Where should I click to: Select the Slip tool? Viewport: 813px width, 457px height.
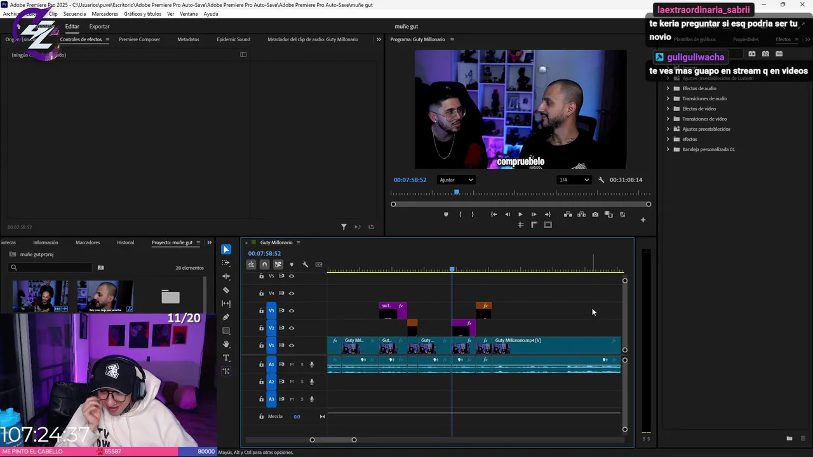pyautogui.click(x=226, y=303)
